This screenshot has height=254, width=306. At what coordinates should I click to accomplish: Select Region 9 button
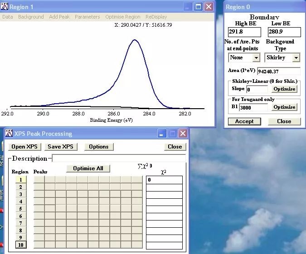click(x=21, y=237)
